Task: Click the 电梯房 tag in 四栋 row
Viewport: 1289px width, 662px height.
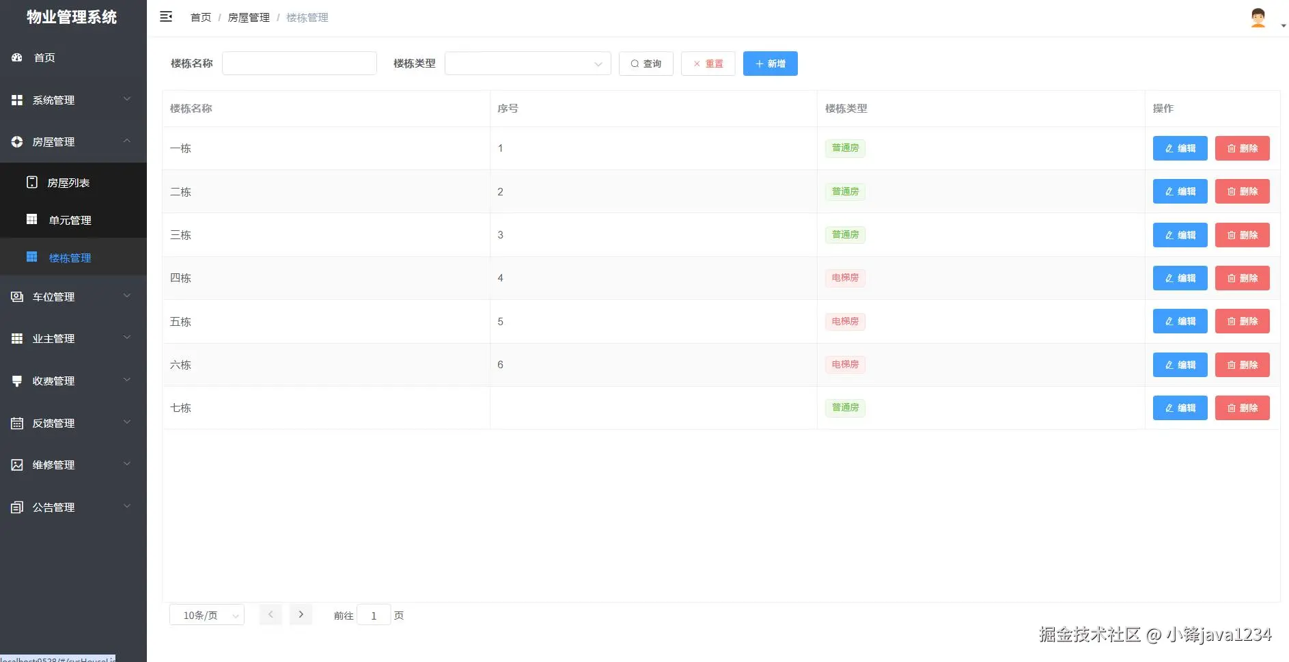Action: [845, 278]
